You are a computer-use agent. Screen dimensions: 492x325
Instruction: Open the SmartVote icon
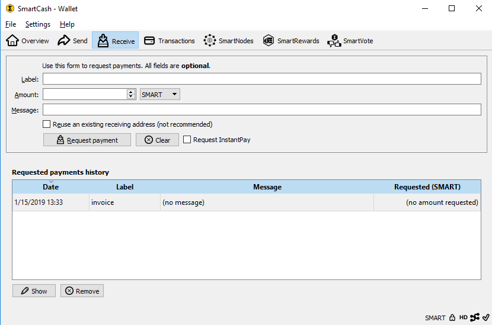click(x=334, y=40)
